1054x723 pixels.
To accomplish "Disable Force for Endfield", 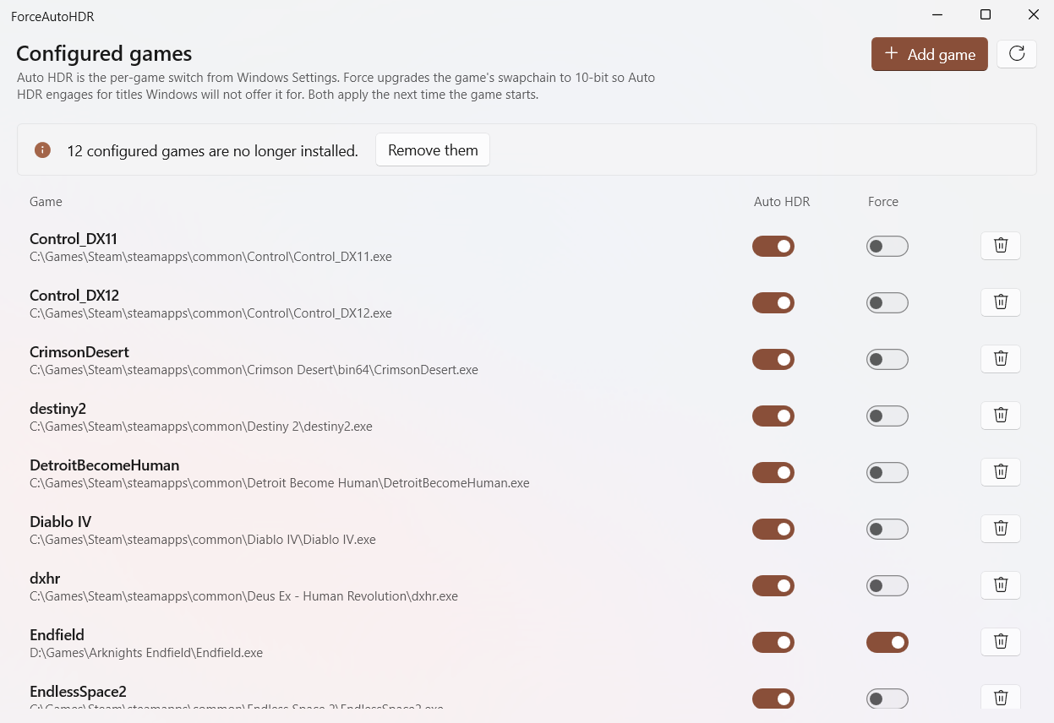I will click(x=887, y=643).
